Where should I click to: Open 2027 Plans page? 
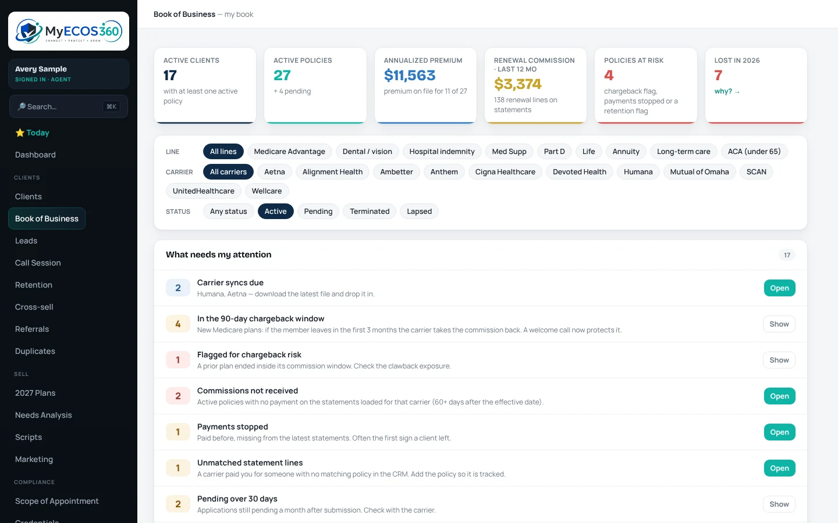pos(35,393)
